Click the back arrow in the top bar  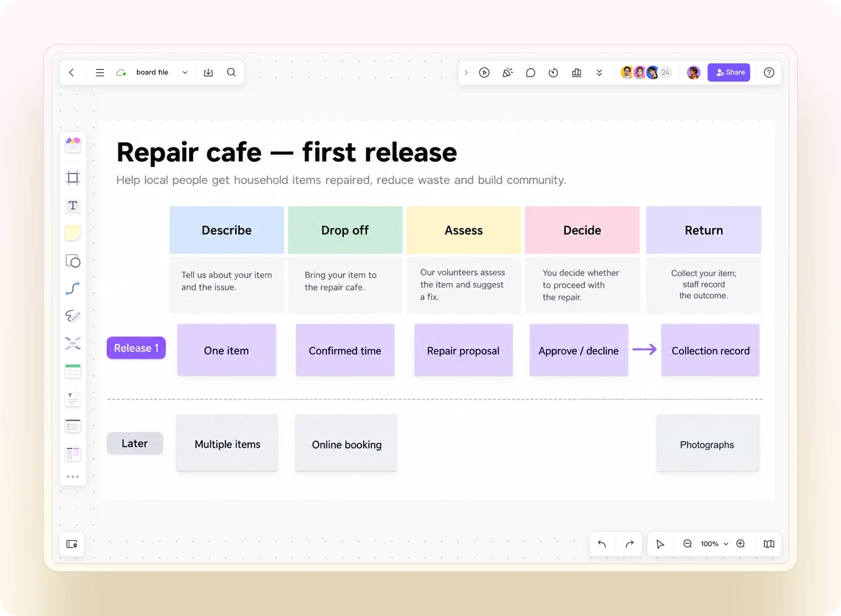71,72
